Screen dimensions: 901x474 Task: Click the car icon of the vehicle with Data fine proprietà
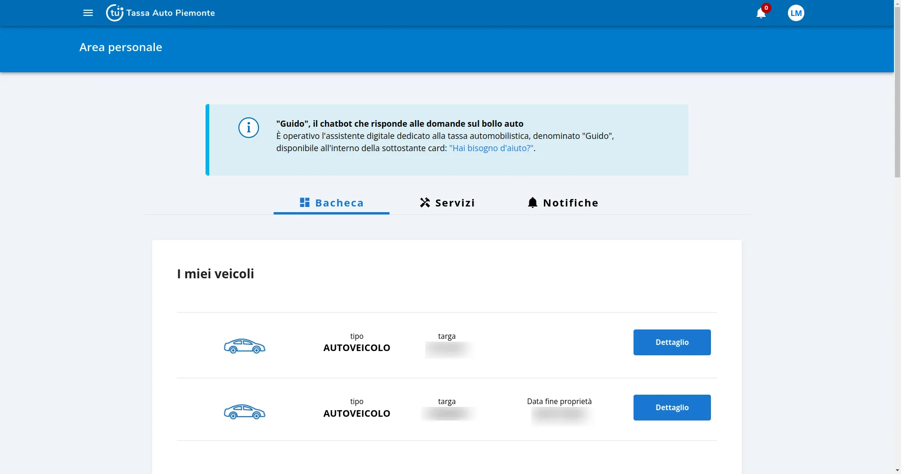244,412
